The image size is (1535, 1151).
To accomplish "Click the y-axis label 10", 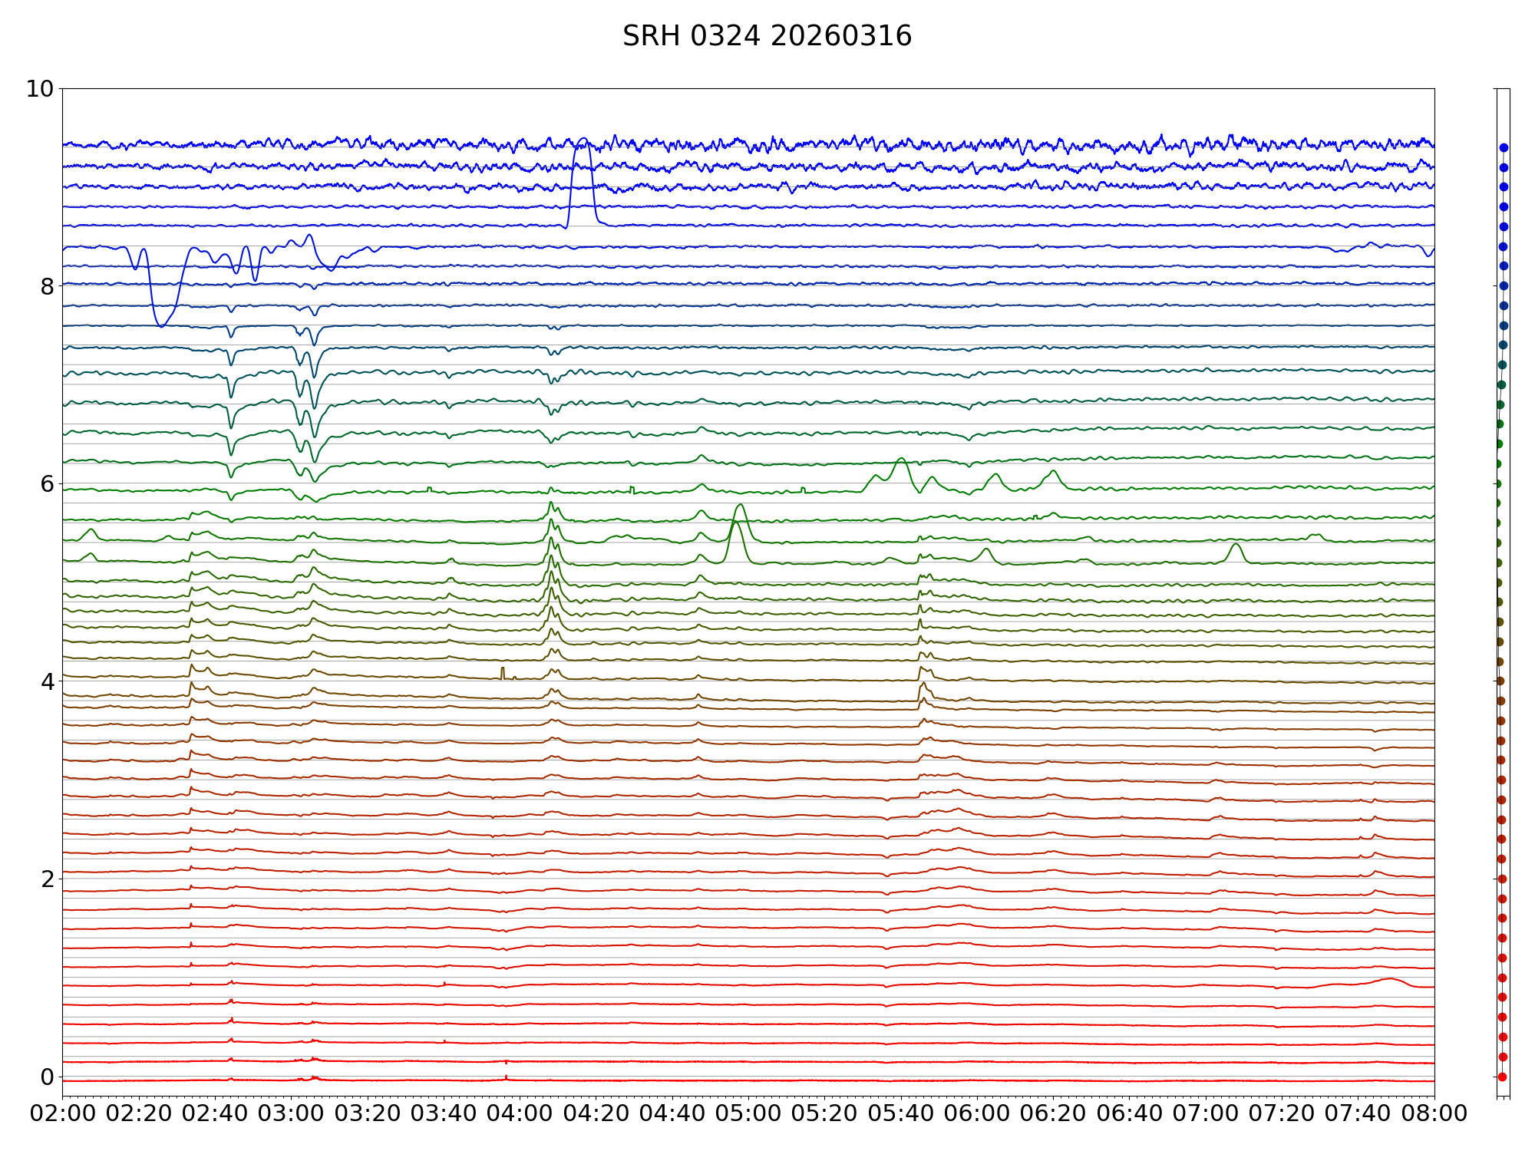I will (x=40, y=89).
